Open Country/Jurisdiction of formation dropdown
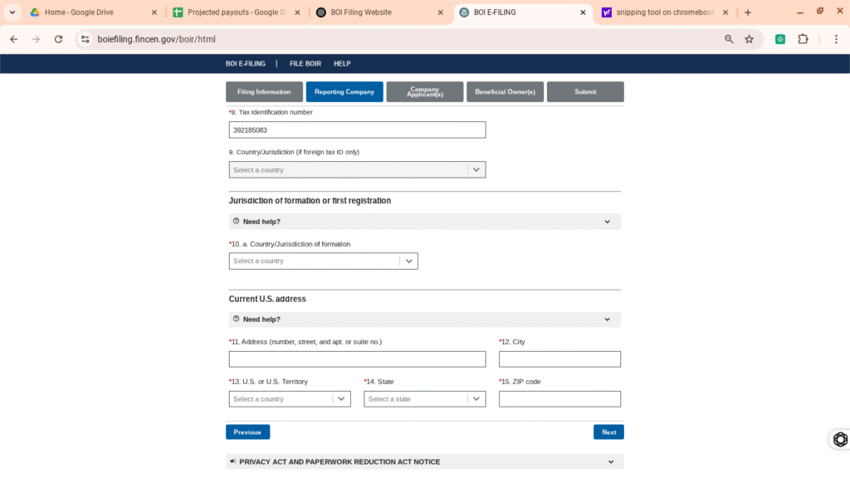The image size is (850, 478). pyautogui.click(x=323, y=261)
